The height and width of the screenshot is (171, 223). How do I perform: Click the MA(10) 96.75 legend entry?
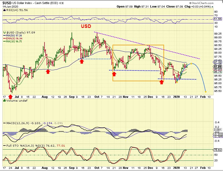(x=12, y=42)
